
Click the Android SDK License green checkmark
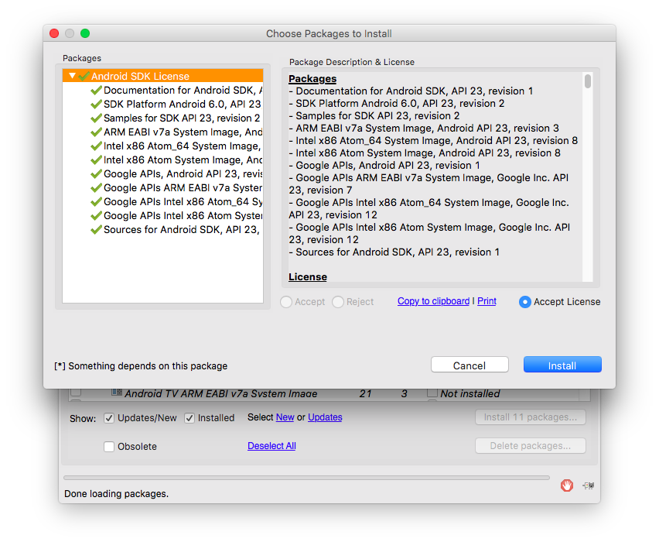[x=84, y=77]
